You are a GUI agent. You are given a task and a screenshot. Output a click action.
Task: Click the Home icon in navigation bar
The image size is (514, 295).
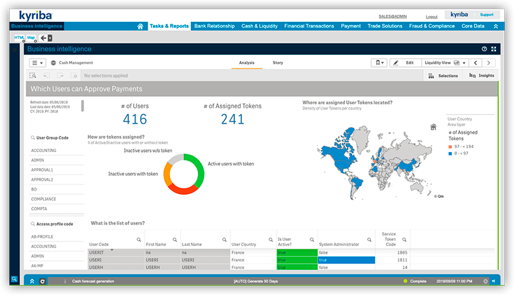141,26
